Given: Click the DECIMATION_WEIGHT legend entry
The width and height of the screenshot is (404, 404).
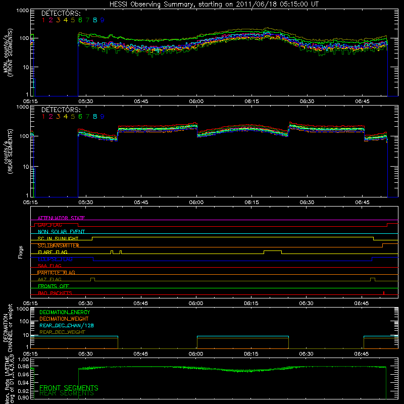Looking at the screenshot, I should pyautogui.click(x=64, y=319).
